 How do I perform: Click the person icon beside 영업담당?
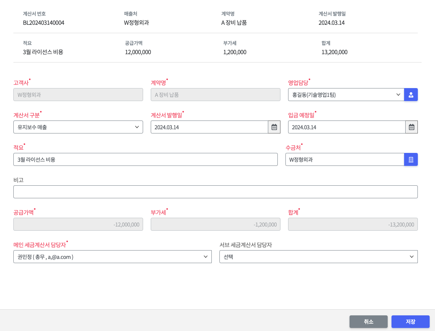coord(411,95)
